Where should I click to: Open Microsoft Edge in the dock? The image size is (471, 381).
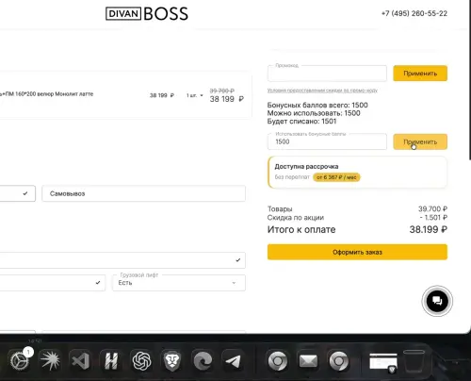203,360
